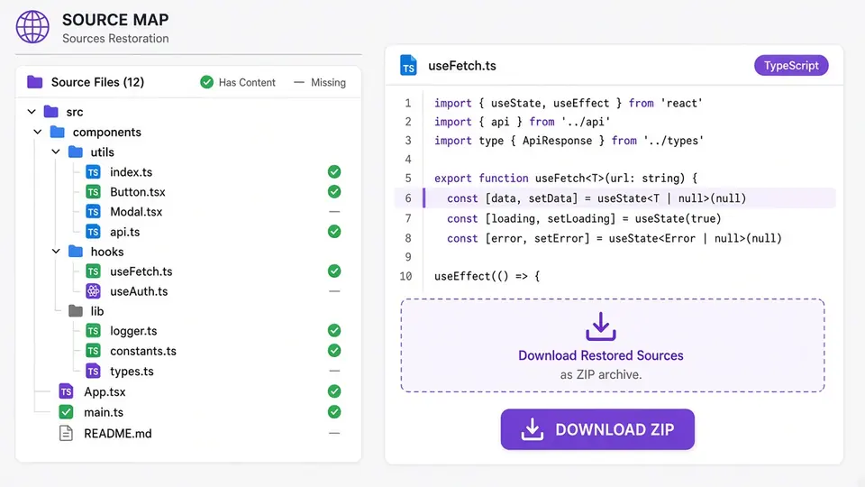Click the status check for constants.ts
Viewport: 865px width, 487px height.
(334, 351)
